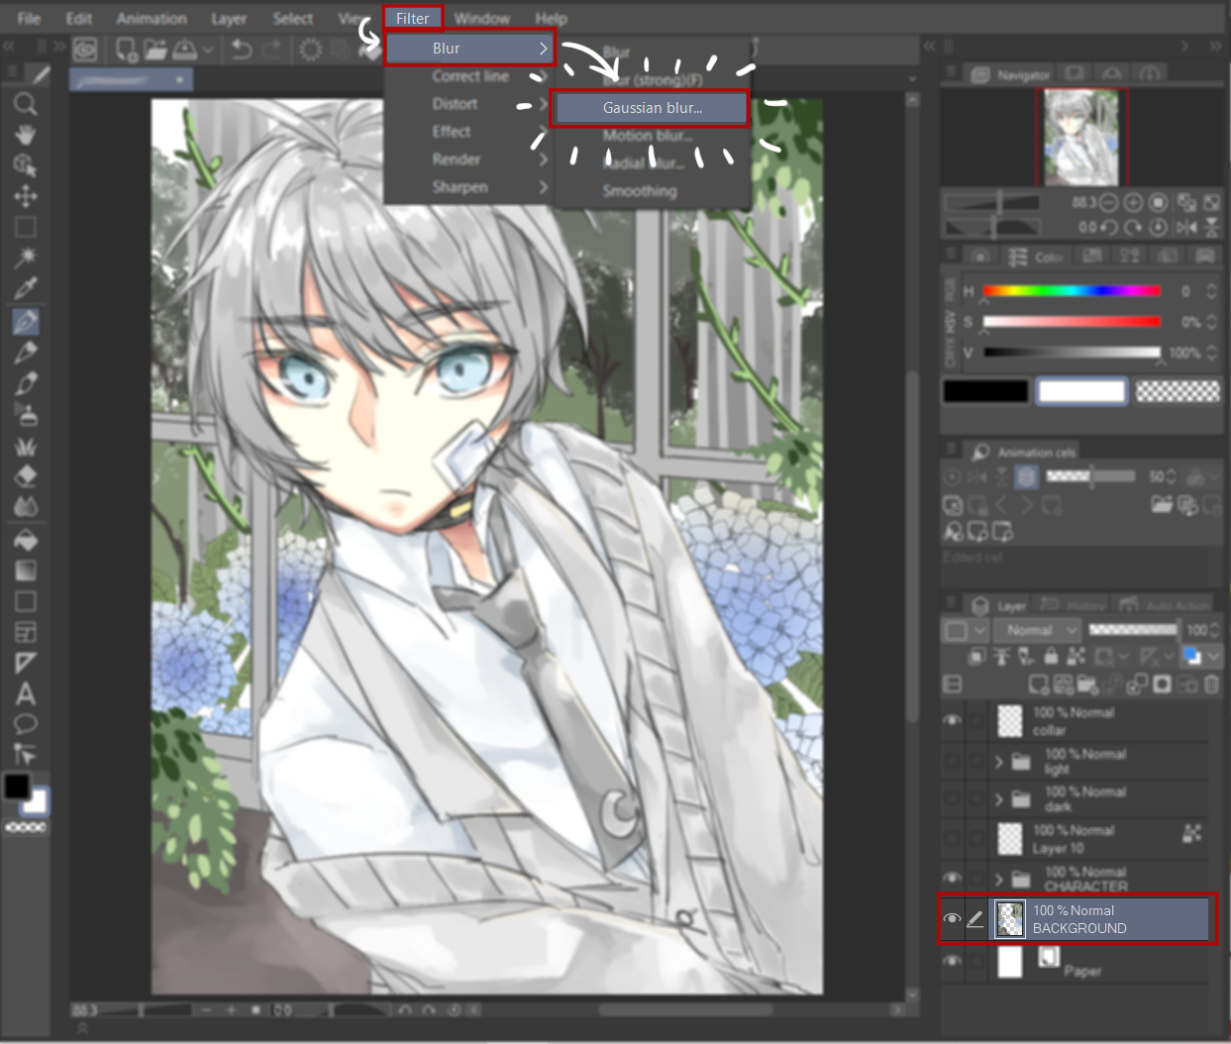Toggle collar layer lock checkbox
The width and height of the screenshot is (1231, 1044).
point(976,721)
